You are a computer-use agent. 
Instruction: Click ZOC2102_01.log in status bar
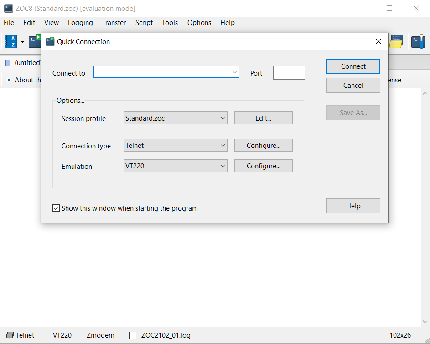(166, 335)
